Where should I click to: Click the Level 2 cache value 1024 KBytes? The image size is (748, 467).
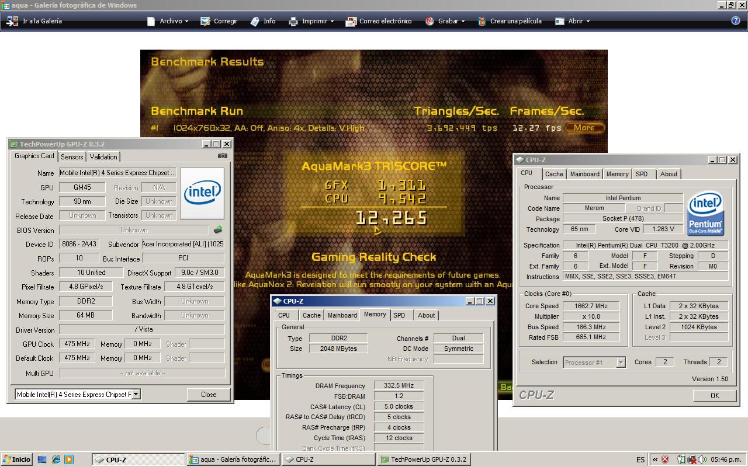point(698,327)
